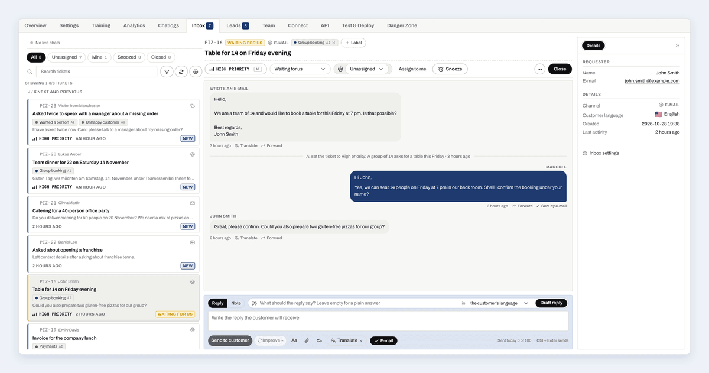Image resolution: width=709 pixels, height=373 pixels.
Task: Open the Training tab
Action: [x=101, y=25]
